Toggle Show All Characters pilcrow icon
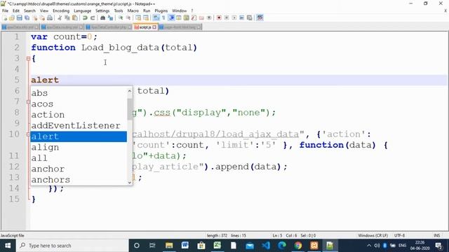The width and height of the screenshot is (449, 252). pyautogui.click(x=163, y=17)
